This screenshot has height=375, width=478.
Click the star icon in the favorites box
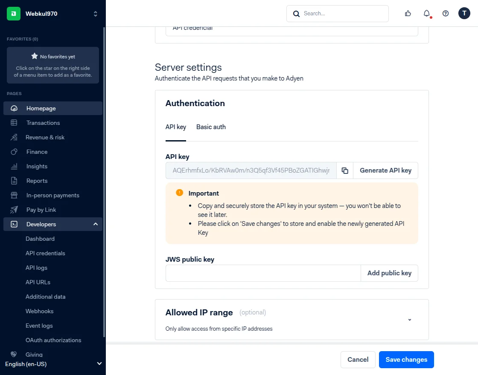pyautogui.click(x=35, y=56)
